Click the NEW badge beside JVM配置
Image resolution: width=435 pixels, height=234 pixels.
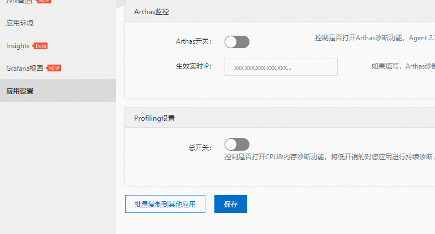[x=44, y=2]
